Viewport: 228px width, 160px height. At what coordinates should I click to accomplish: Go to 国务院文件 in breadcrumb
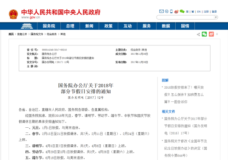(x=37, y=34)
